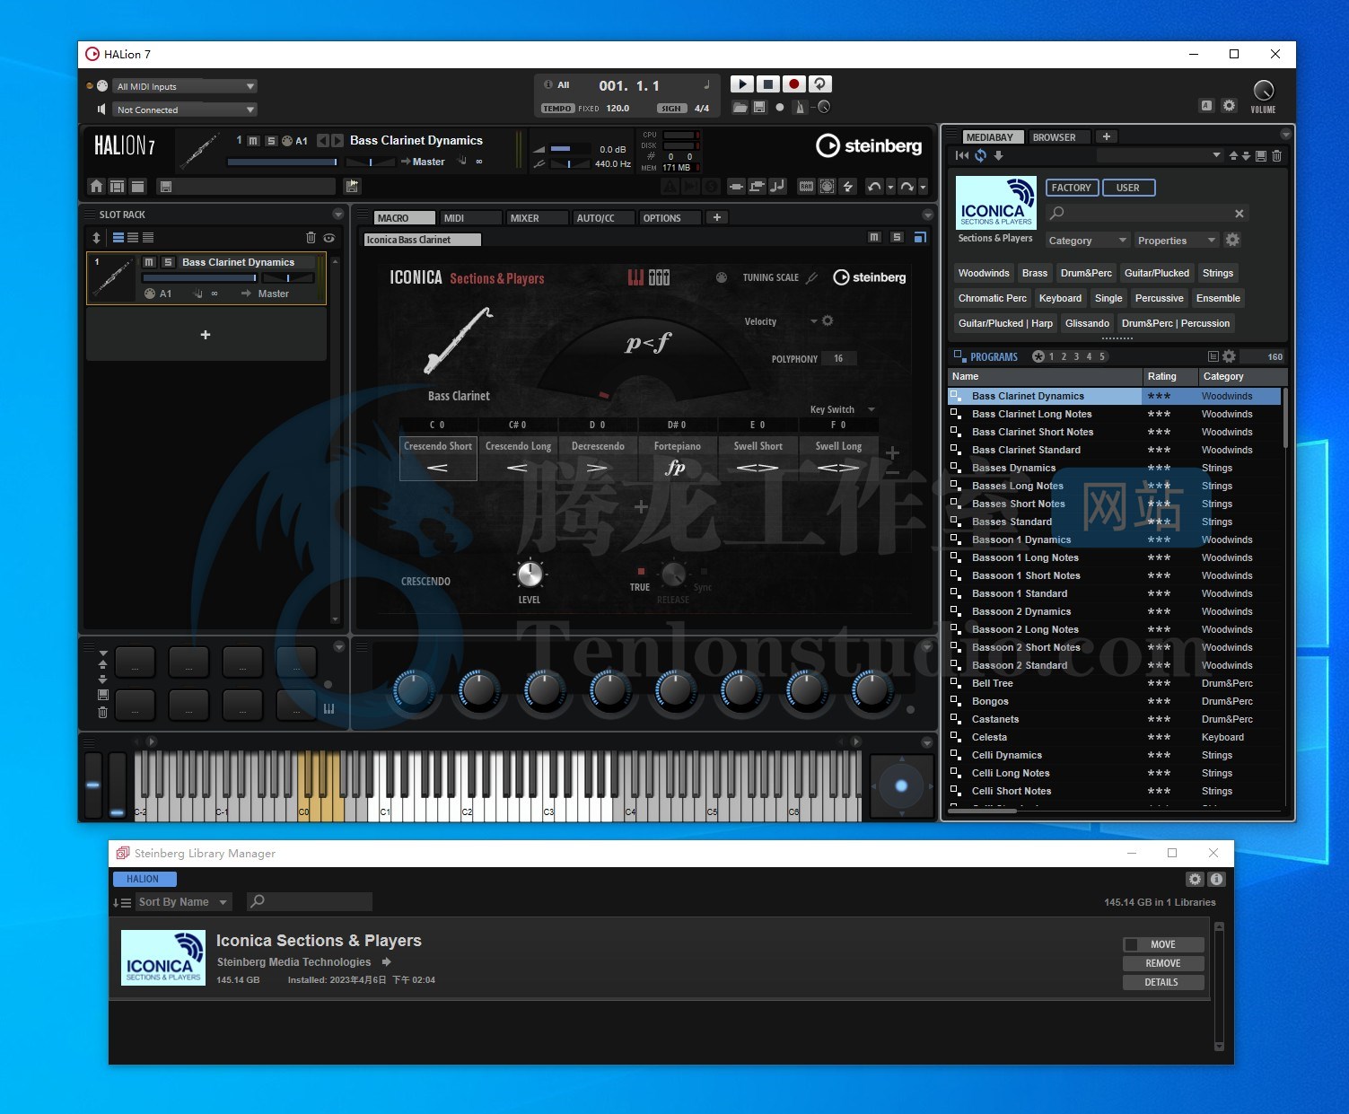Switch to the AUTO/CC tab

coord(603,217)
